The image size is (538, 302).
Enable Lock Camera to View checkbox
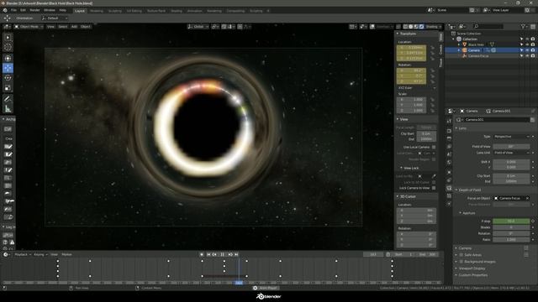click(x=434, y=188)
